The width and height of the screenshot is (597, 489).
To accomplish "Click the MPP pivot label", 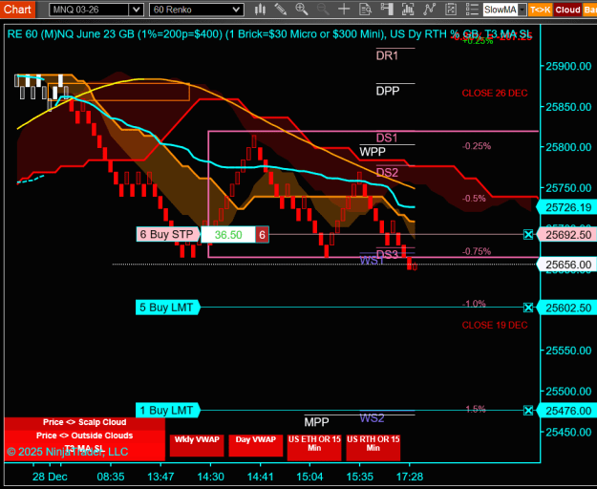I will pyautogui.click(x=316, y=422).
